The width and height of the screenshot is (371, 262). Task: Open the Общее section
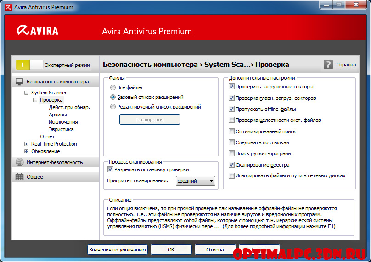click(56, 176)
